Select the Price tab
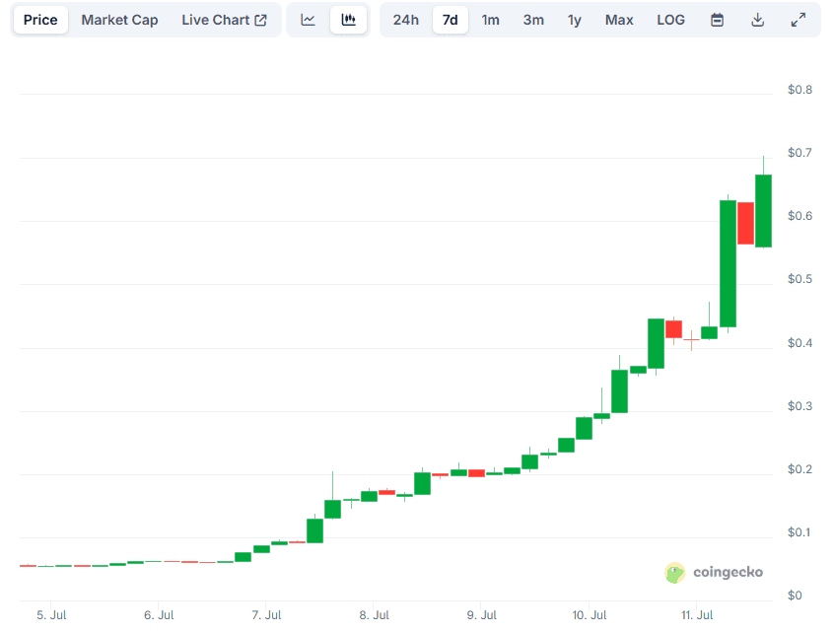Viewport: 834px width, 633px height. pos(39,20)
